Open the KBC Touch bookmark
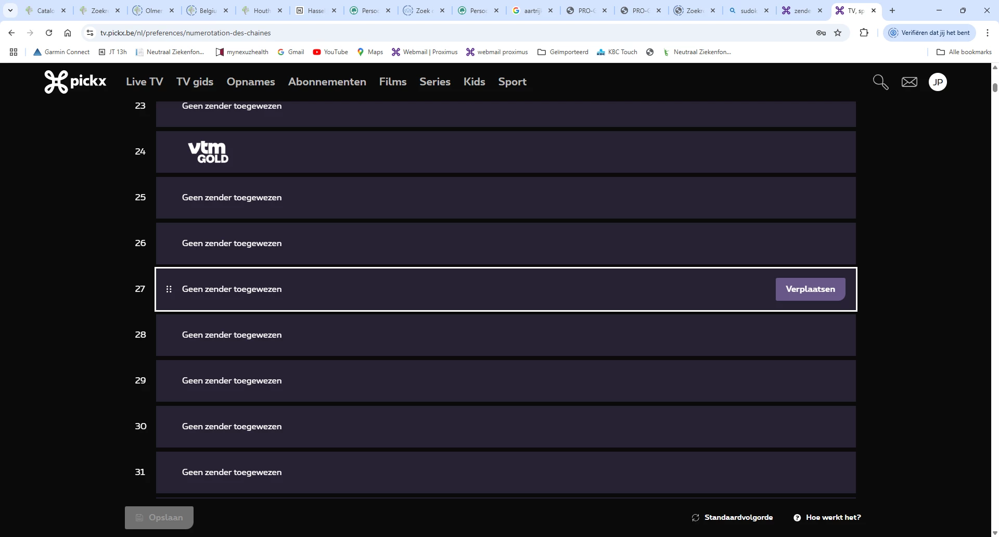Image resolution: width=999 pixels, height=537 pixels. click(x=617, y=52)
